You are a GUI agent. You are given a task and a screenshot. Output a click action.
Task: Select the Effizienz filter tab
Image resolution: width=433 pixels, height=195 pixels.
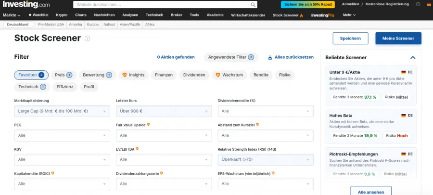[65, 87]
